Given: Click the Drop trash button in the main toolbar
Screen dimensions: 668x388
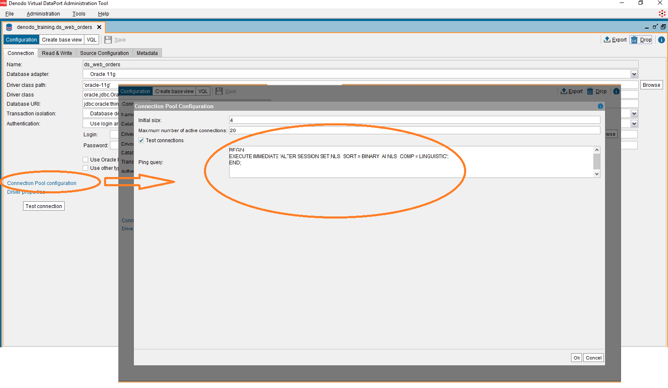Looking at the screenshot, I should coord(641,40).
